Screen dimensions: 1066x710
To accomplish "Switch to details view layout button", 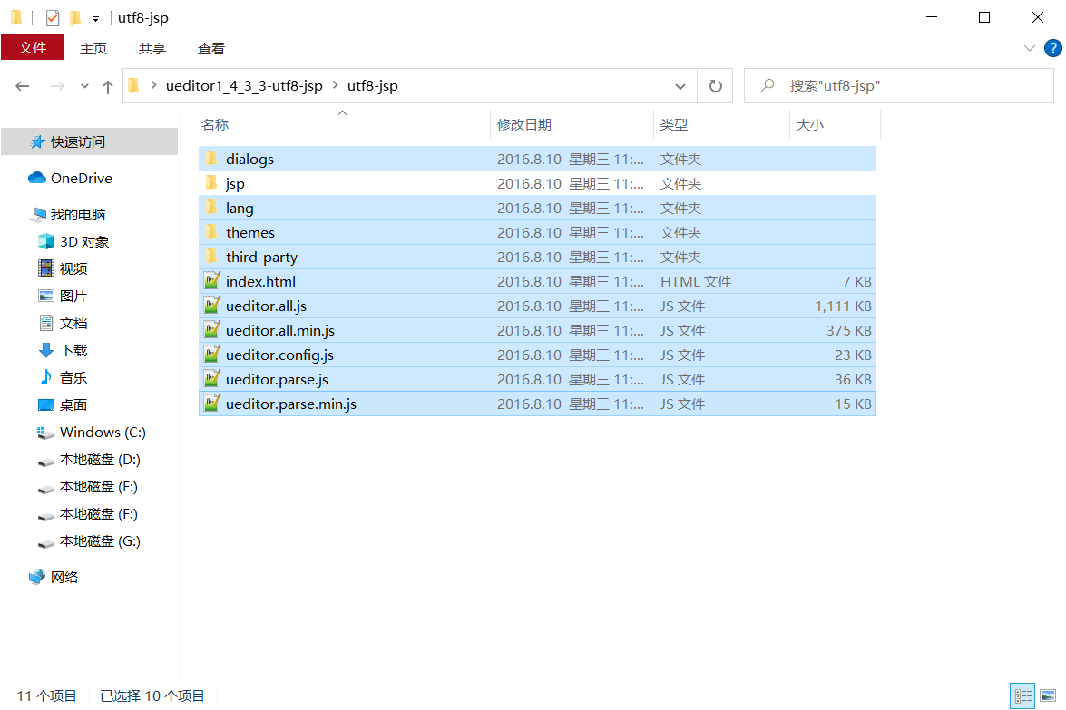I will [x=1022, y=695].
